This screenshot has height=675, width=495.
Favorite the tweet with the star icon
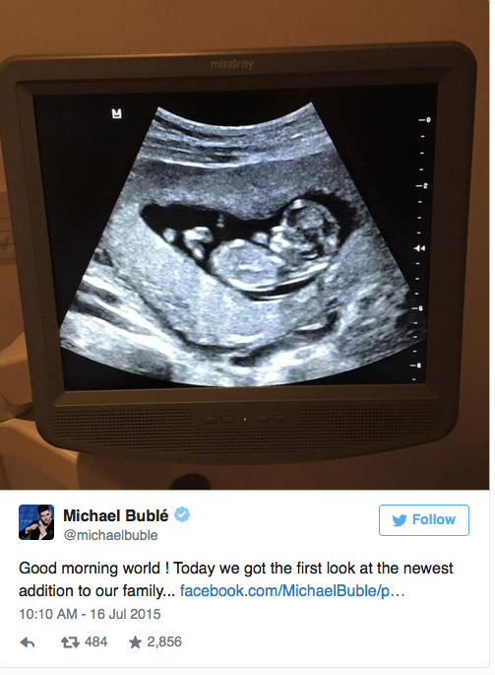135,642
